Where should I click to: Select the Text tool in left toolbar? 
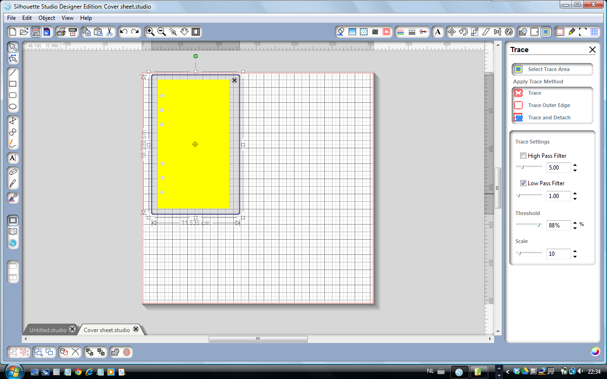13,158
